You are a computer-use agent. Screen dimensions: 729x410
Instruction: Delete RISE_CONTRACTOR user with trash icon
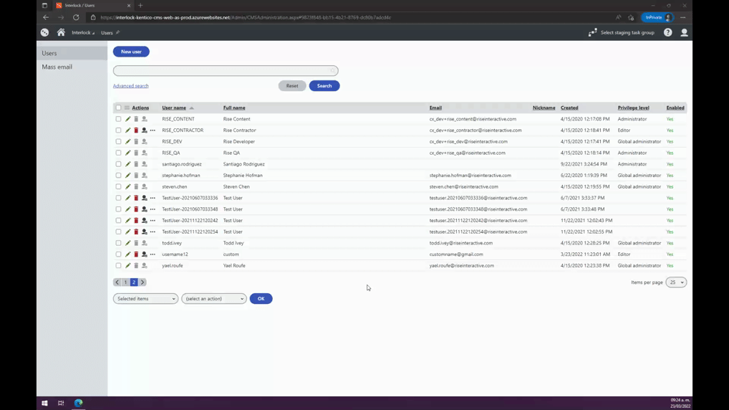click(136, 130)
